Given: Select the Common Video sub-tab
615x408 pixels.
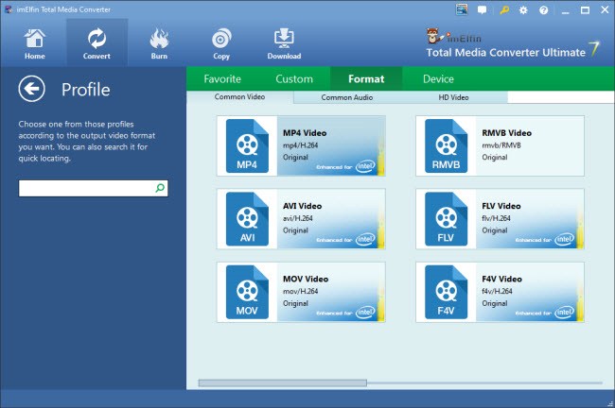Looking at the screenshot, I should [239, 96].
